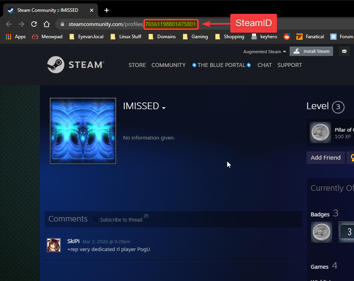Click the address bar URL
This screenshot has width=354, height=281.
tap(132, 24)
